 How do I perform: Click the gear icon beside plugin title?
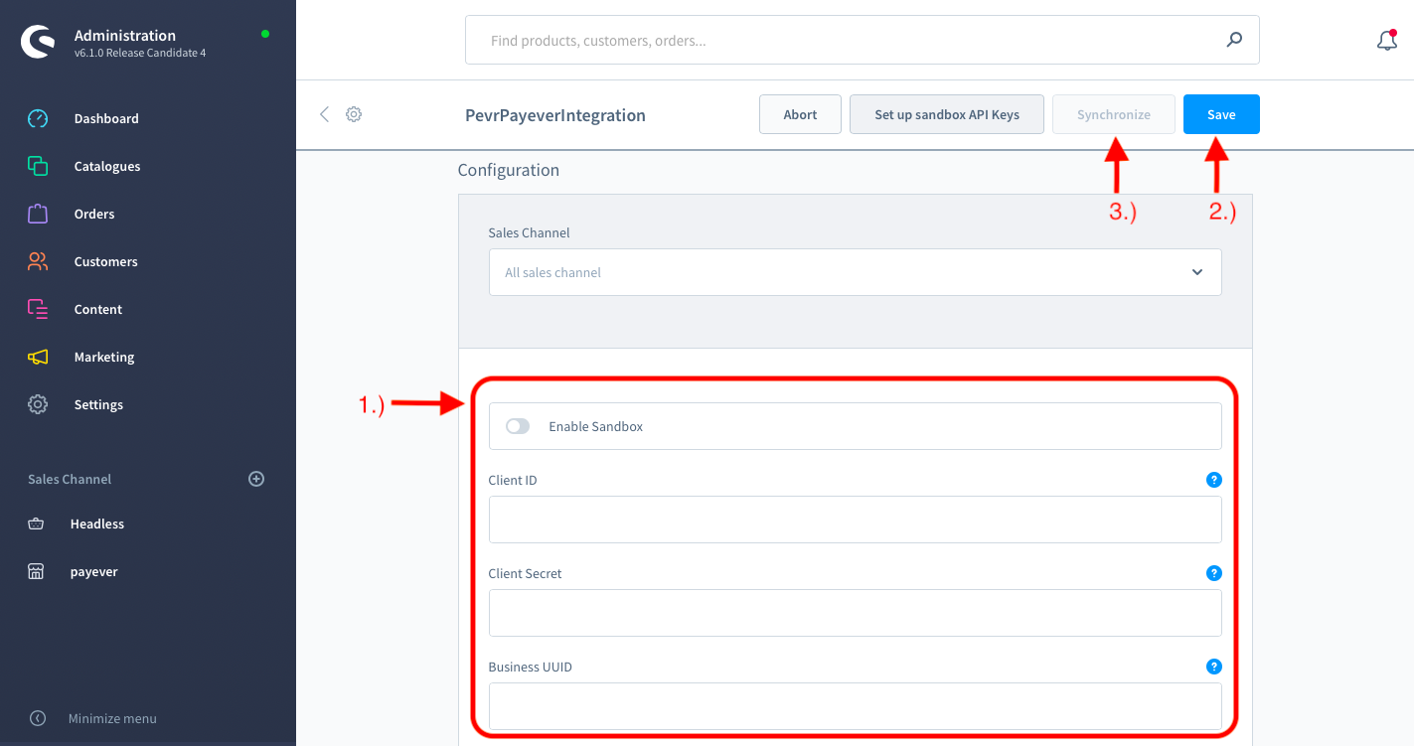click(354, 114)
